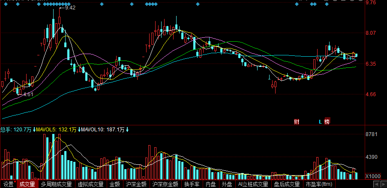
Task: Click the down arrow after MAVOL10 187.1万
Action: pos(127,130)
